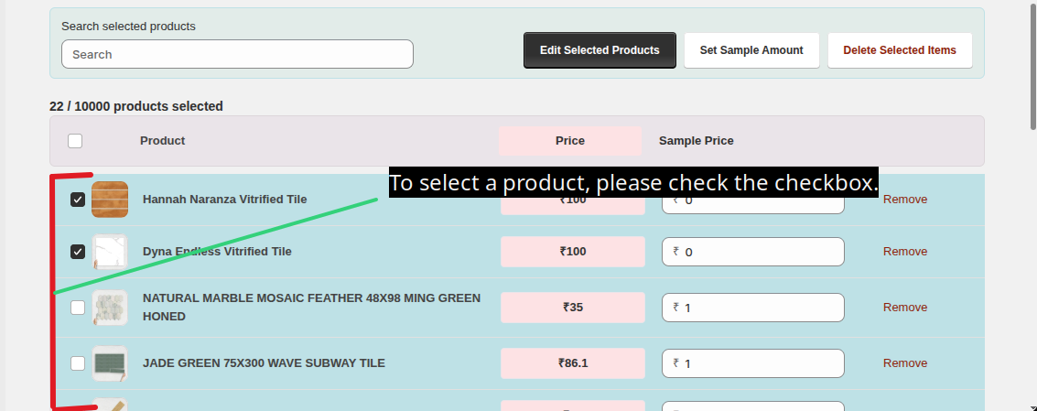Edit sample price for Natural Marble Mosaic
Screen dimensions: 1037x411
752,307
